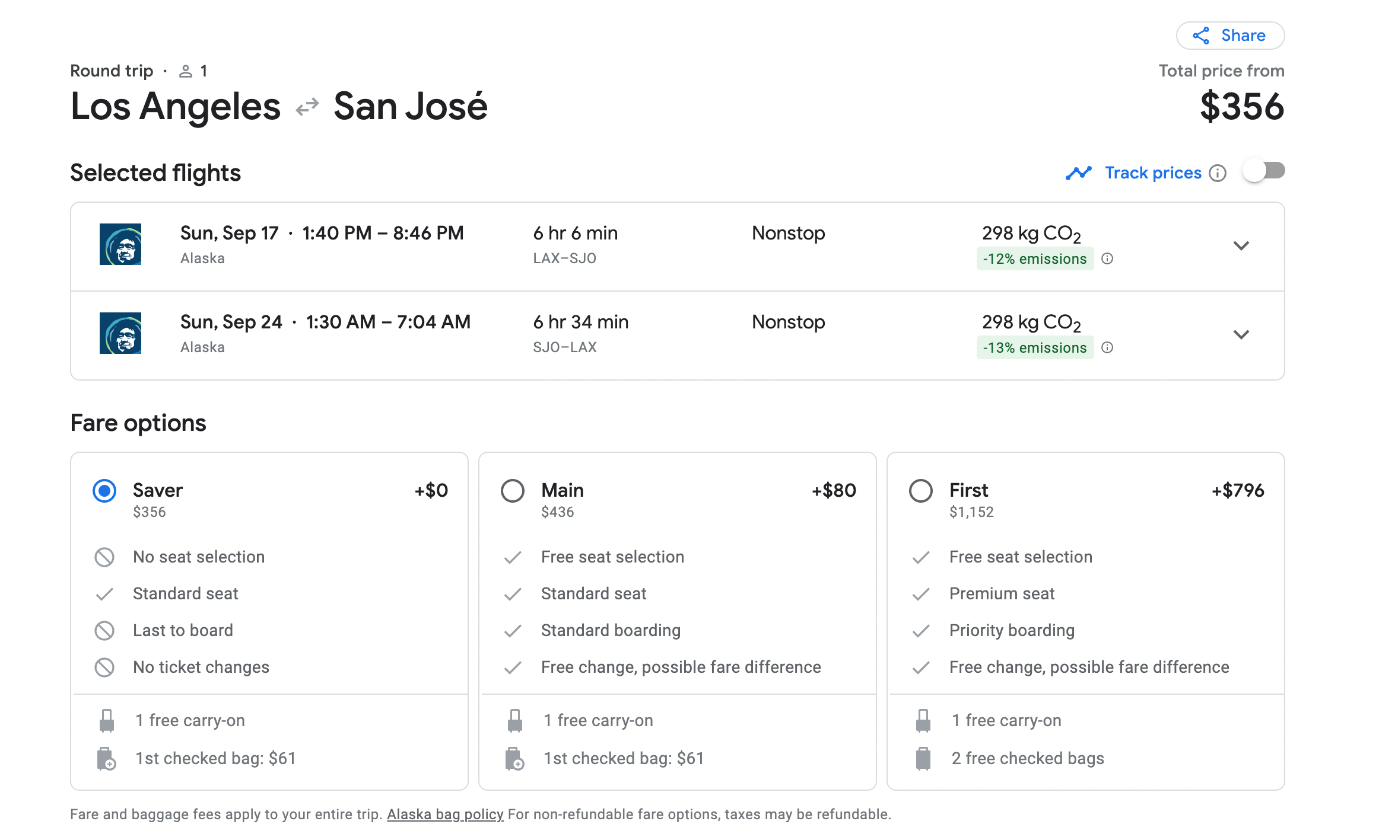The height and width of the screenshot is (837, 1379).
Task: Click Alaska logo on Sep 24 flight
Action: point(120,333)
